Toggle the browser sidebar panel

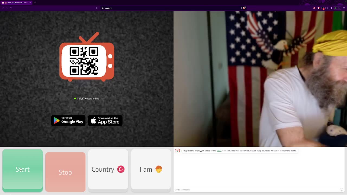point(331,8)
